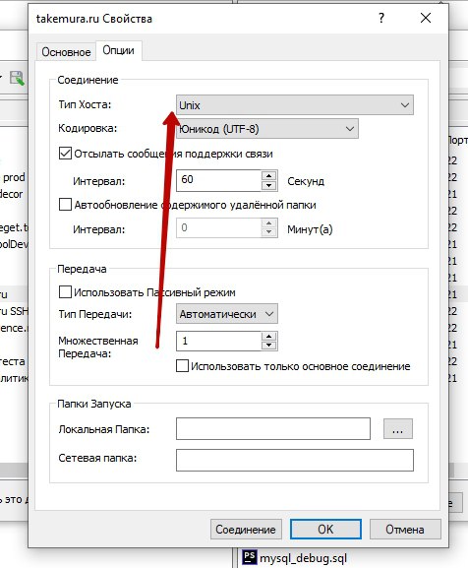This screenshot has width=468, height=568.
Task: Decrease Множественная Передача value with the down arrow
Action: (x=268, y=346)
